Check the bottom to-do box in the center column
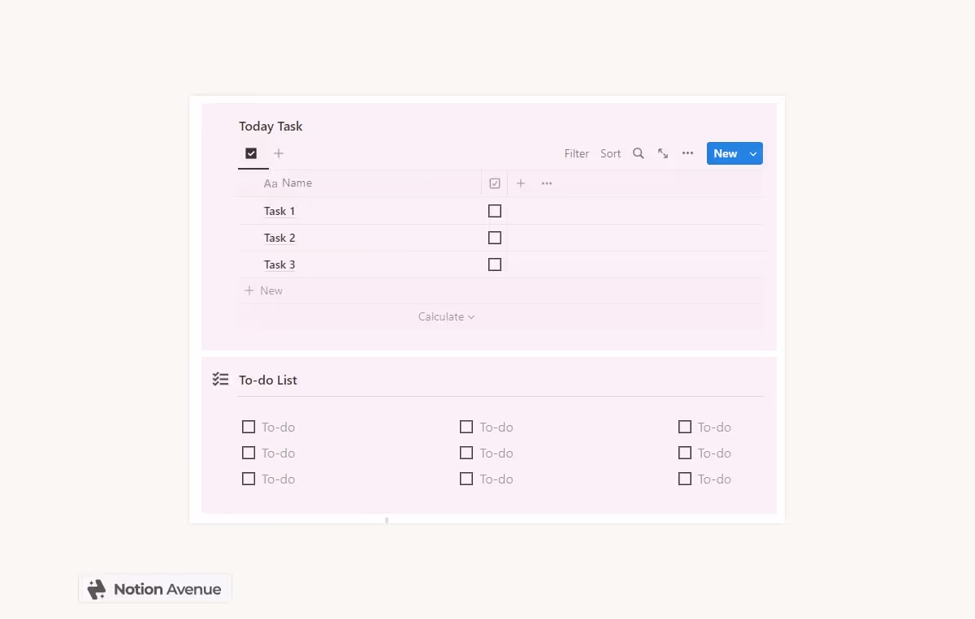 coord(466,479)
